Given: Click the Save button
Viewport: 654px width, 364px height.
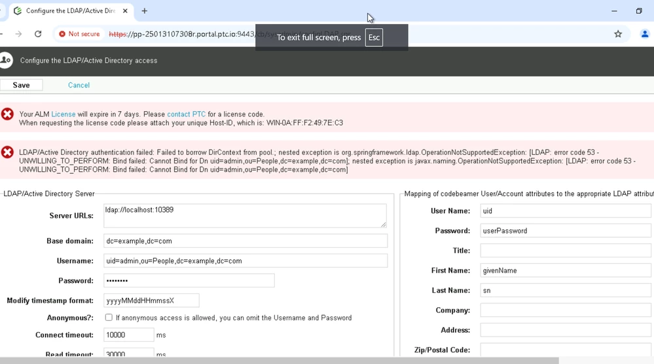Looking at the screenshot, I should [x=21, y=85].
